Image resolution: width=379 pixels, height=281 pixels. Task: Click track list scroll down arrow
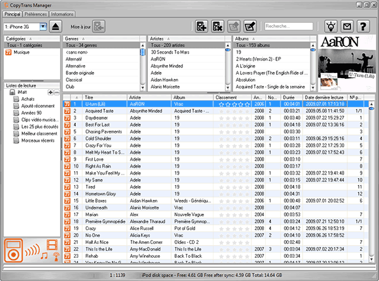pyautogui.click(x=371, y=260)
